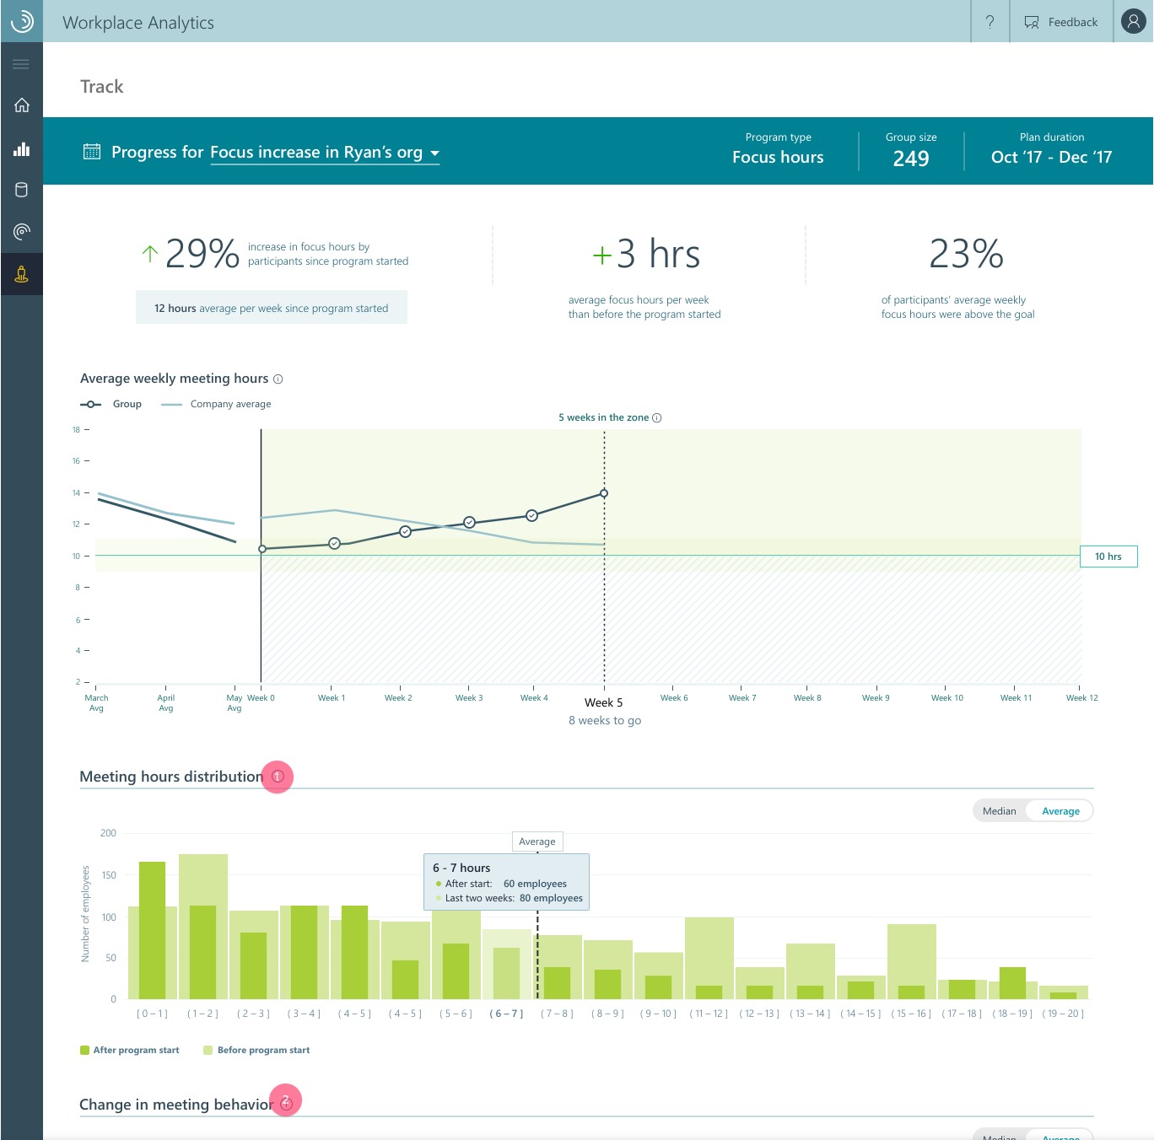Expand the Focus increase in Ryan's org dropdown

(x=435, y=153)
